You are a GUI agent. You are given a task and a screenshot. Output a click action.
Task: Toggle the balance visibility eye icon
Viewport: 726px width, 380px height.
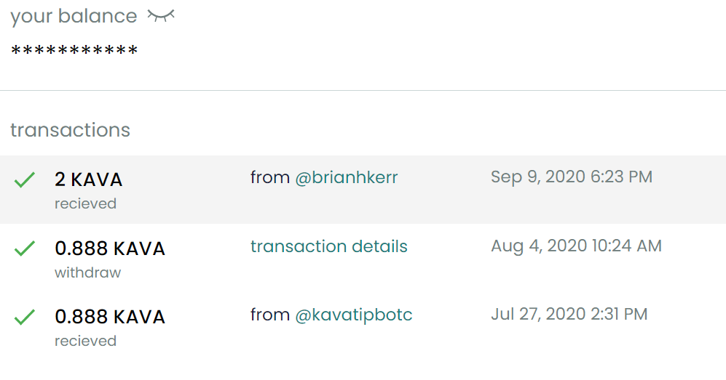click(x=161, y=16)
